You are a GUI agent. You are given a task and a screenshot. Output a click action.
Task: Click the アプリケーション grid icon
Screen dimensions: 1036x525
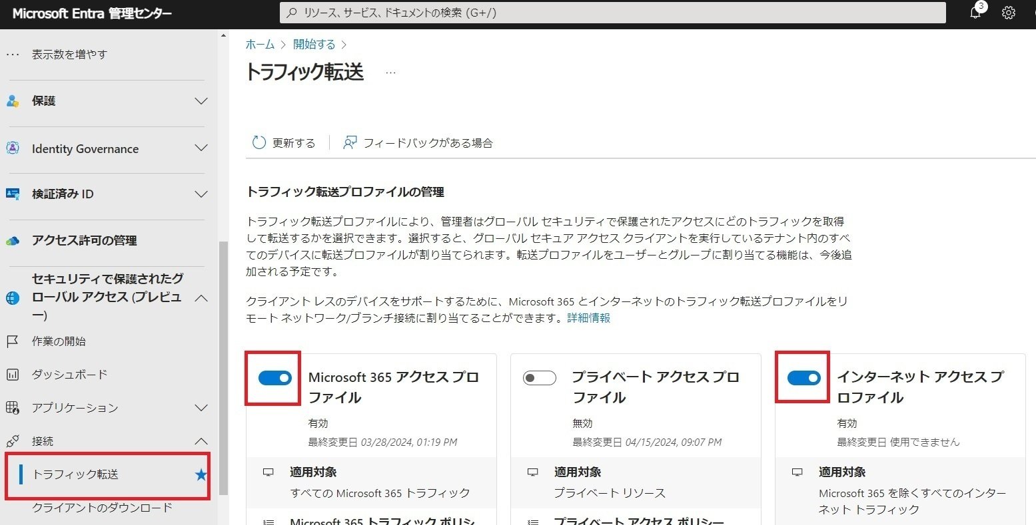point(12,407)
